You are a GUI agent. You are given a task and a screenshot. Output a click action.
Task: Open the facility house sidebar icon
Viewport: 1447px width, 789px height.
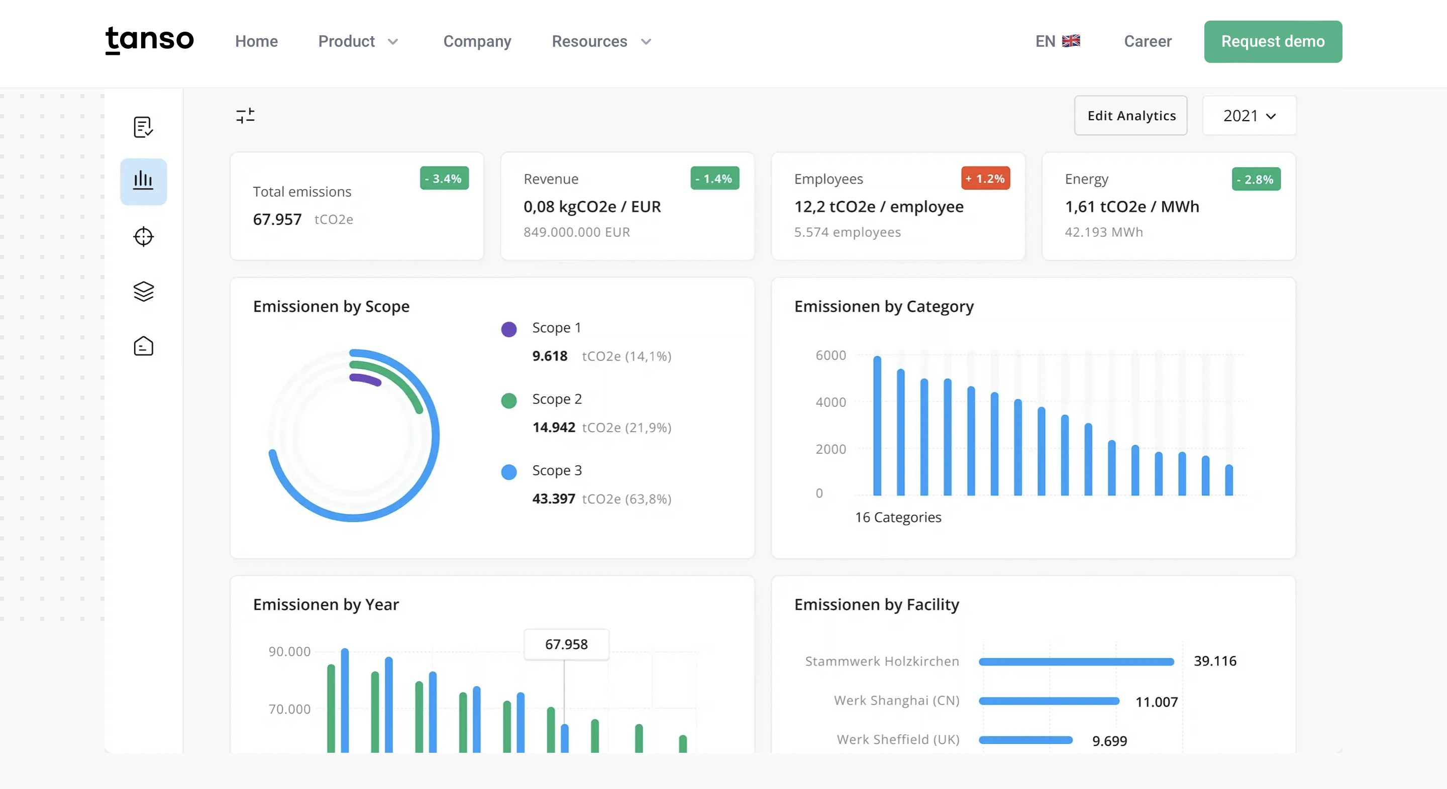(x=143, y=346)
